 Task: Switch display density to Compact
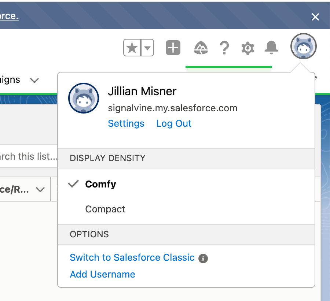point(105,209)
